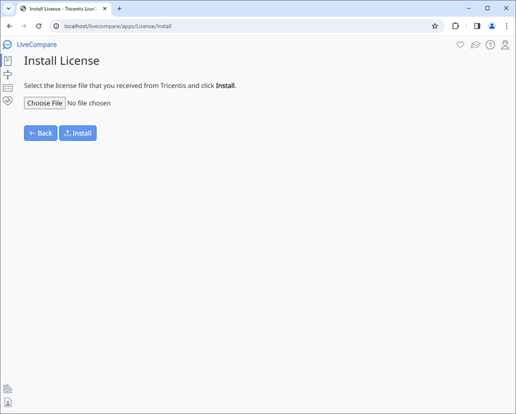Open the list details icon in the sidebar
The height and width of the screenshot is (414, 516).
(x=8, y=87)
